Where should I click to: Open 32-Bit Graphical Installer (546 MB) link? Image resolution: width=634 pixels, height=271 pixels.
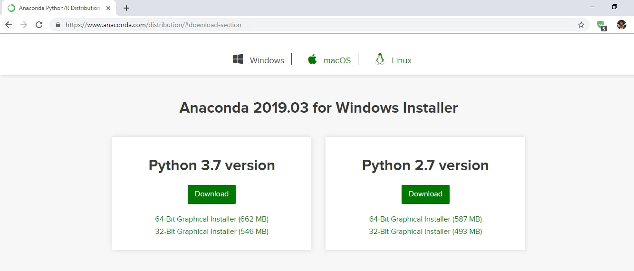[211, 232]
